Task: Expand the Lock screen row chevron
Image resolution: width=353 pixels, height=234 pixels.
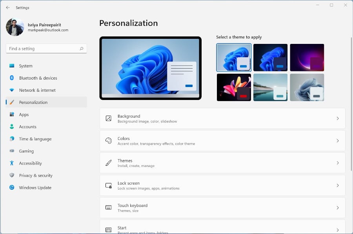Action: (x=338, y=185)
